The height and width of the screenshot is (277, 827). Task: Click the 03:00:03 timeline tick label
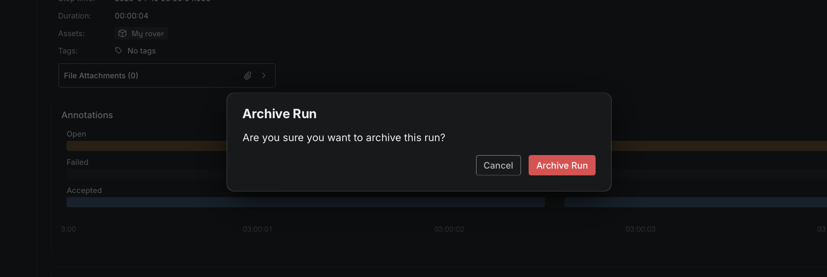pos(640,229)
